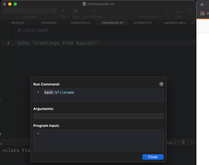The image size is (209, 165).
Task: Collapse the console using the down chevron
Action: point(192,142)
